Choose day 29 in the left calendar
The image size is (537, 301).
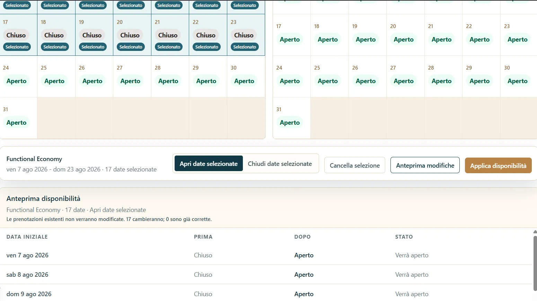(208, 77)
